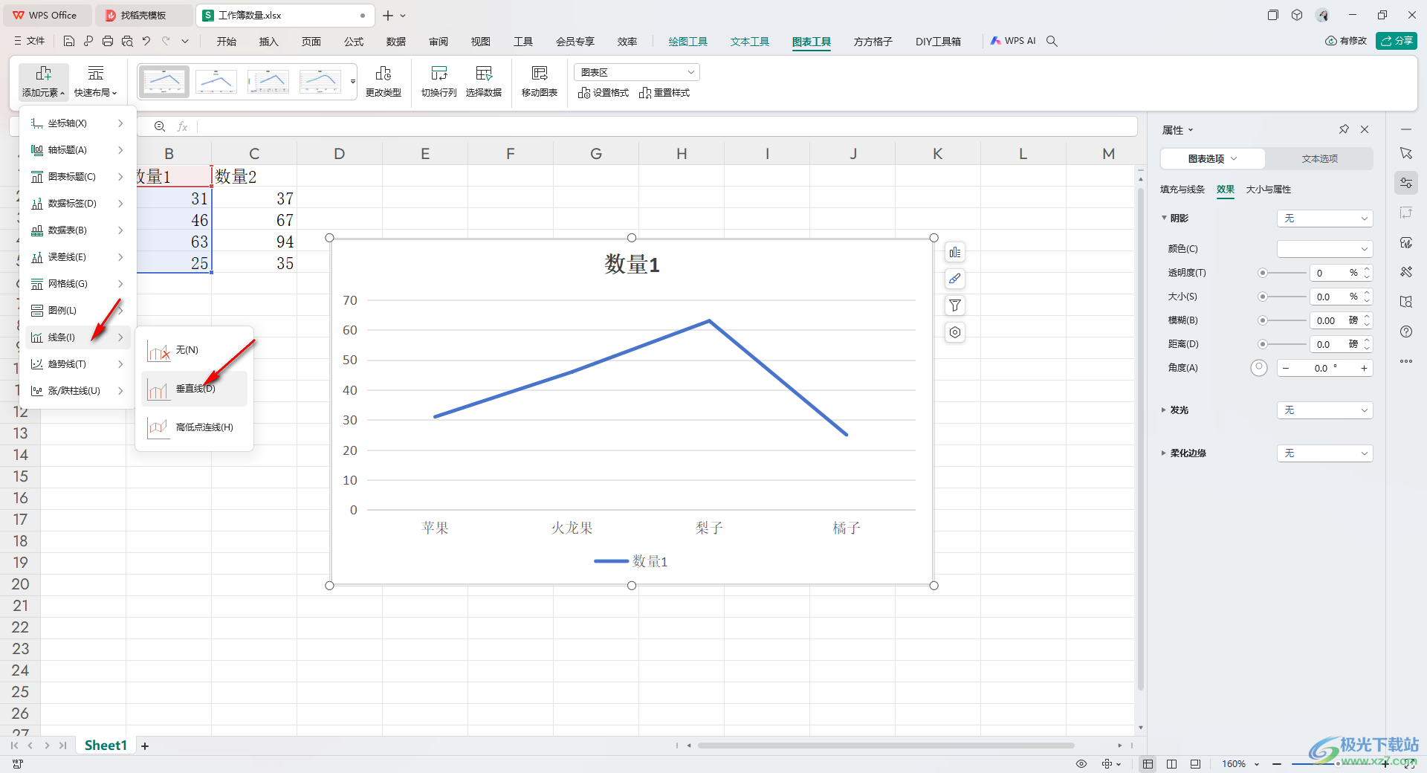
Task: Click the more options icon in sidebar
Action: 1406,361
